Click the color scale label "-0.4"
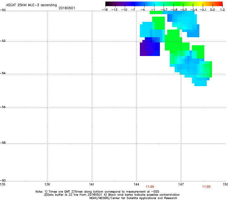Viewport: 228px width, 200px height. 194,10
